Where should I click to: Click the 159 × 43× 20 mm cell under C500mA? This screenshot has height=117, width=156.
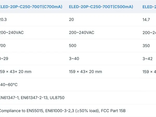pos(86,71)
